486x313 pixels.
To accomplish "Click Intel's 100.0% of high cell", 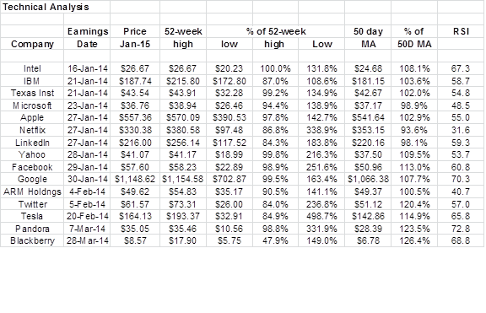I will 275,68.
